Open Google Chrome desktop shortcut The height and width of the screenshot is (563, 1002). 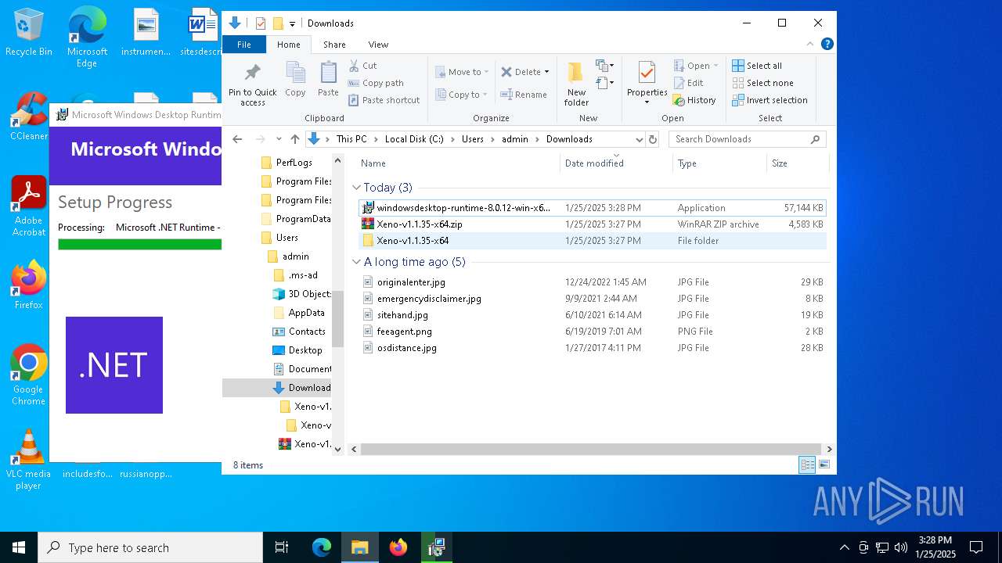pos(28,375)
